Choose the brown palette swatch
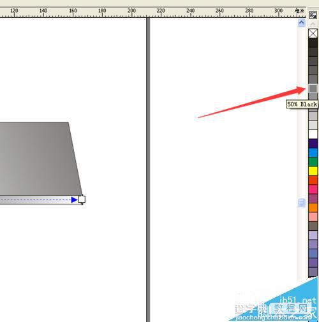 click(x=313, y=226)
